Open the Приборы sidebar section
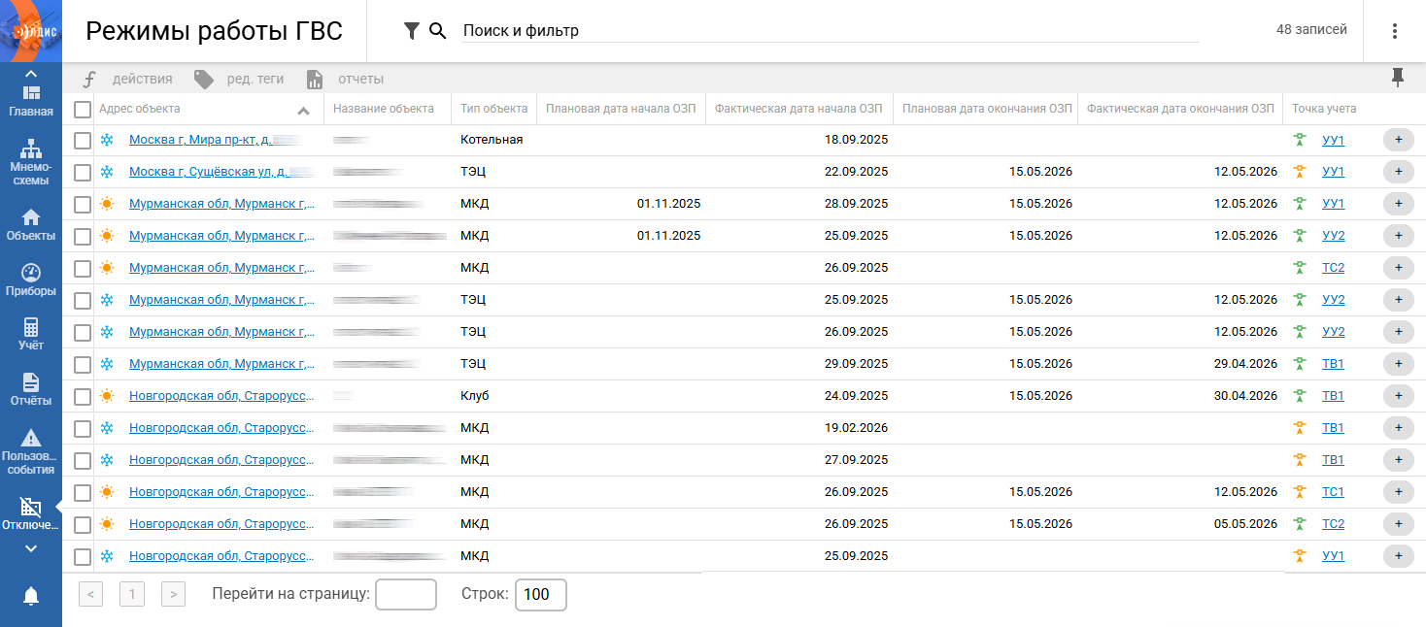Image resolution: width=1426 pixels, height=627 pixels. click(31, 280)
